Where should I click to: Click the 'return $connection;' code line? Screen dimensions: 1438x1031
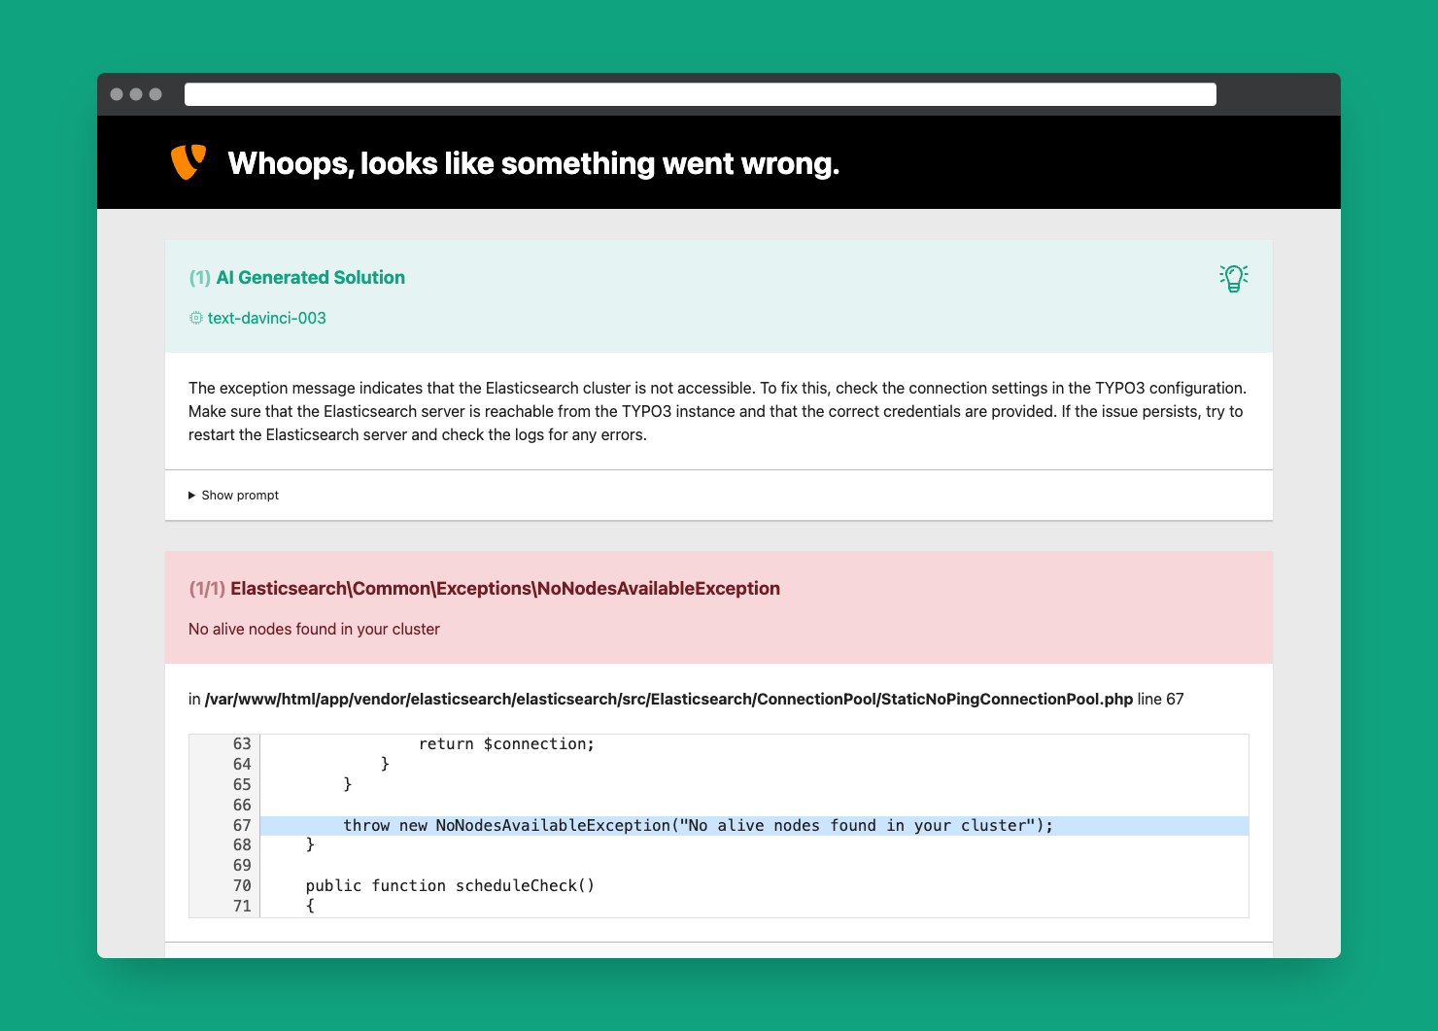(506, 744)
